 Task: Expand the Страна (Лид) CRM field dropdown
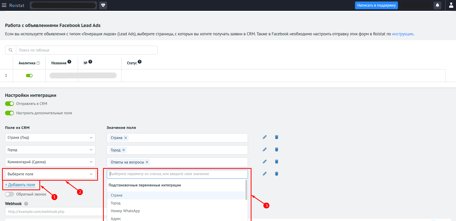[x=50, y=138]
